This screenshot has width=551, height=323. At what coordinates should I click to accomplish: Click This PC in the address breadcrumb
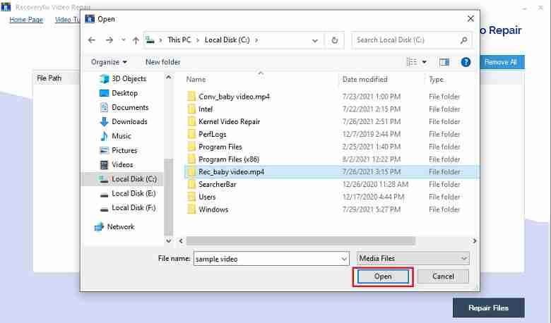click(x=179, y=40)
